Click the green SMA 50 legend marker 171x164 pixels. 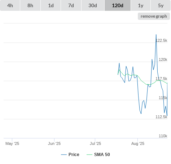89,155
